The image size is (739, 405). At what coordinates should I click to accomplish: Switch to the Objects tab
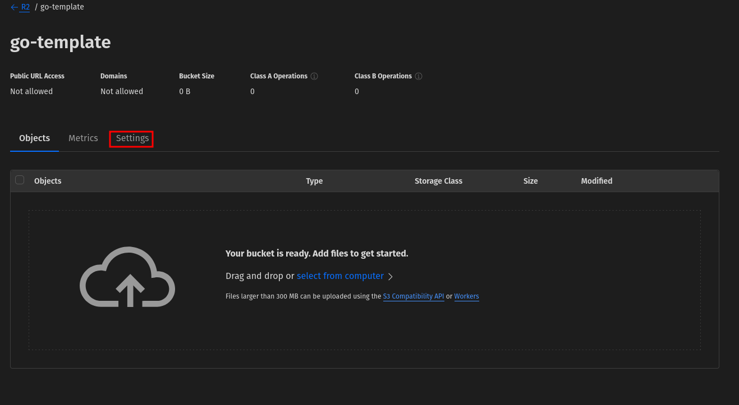point(34,138)
